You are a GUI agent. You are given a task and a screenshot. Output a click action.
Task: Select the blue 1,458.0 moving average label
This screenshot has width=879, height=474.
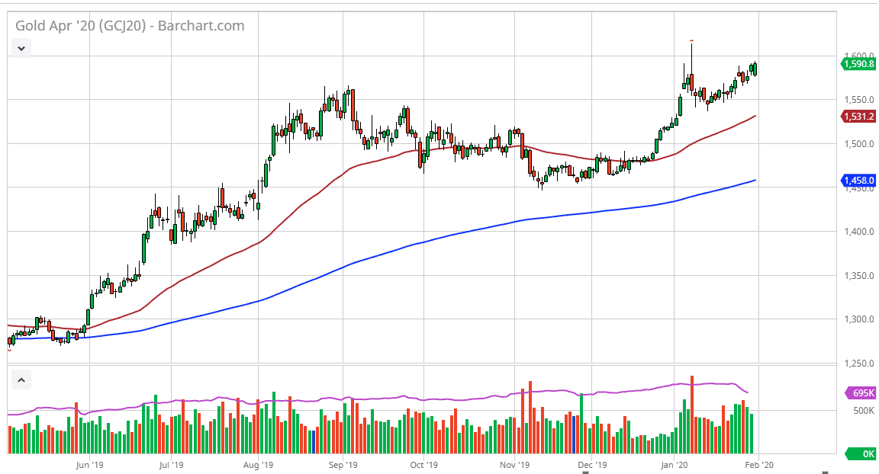(x=859, y=180)
